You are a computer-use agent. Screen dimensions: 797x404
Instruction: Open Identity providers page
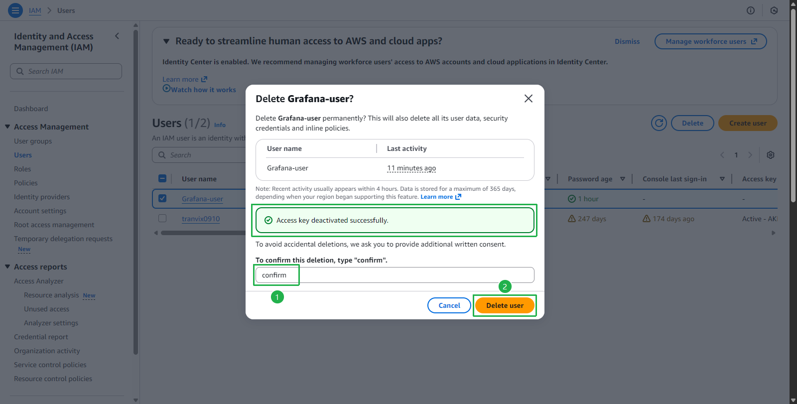[42, 197]
